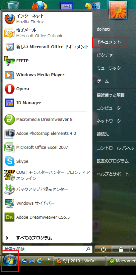
Task: Open Microsoft Office Excel 2007
Action: [47, 147]
